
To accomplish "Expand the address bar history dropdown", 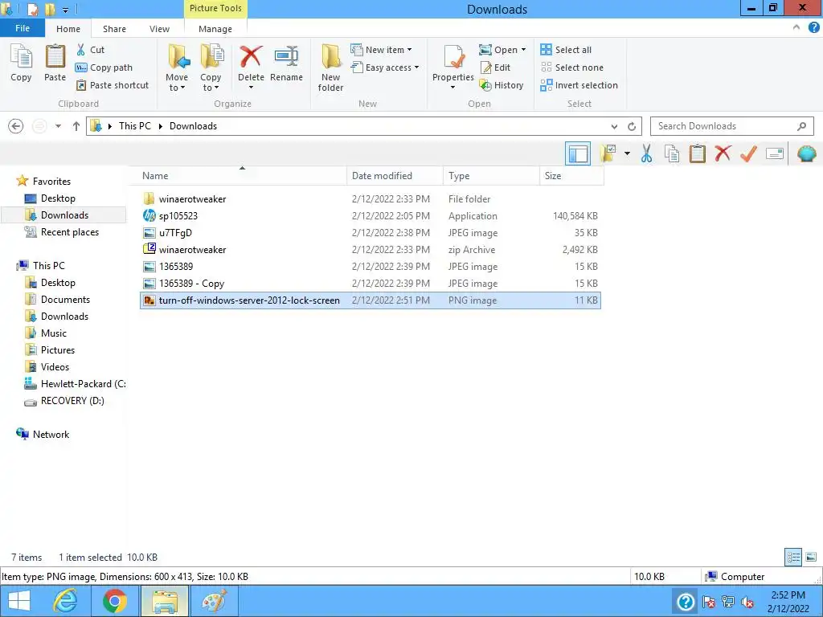I will coord(614,126).
